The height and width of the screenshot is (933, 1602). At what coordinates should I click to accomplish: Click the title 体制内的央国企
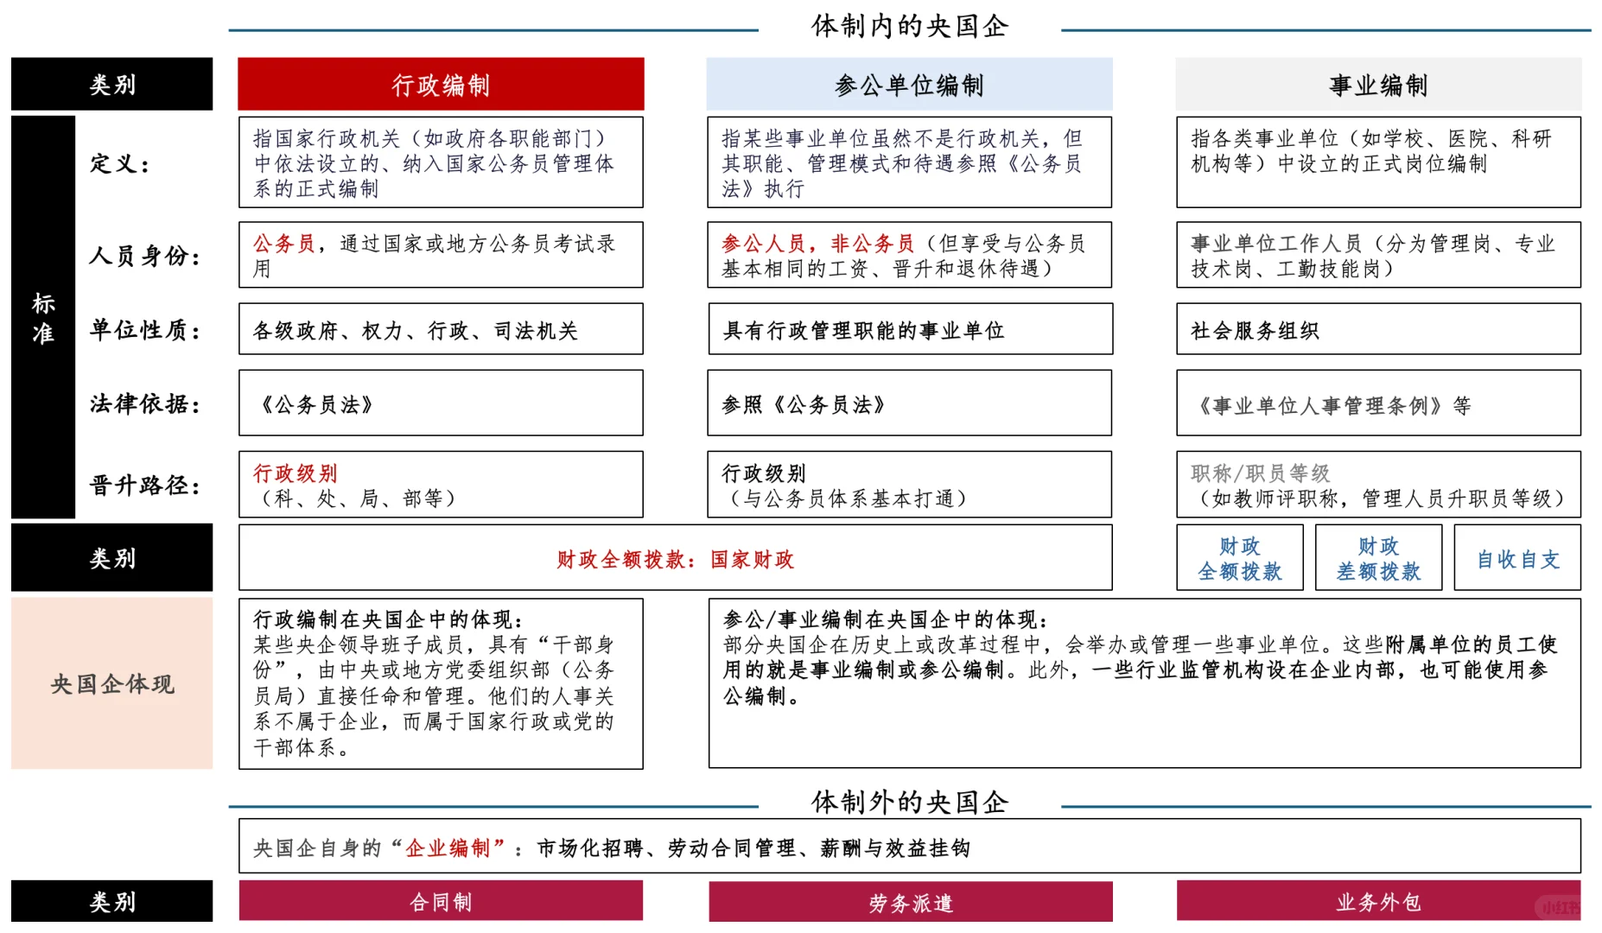pyautogui.click(x=909, y=26)
